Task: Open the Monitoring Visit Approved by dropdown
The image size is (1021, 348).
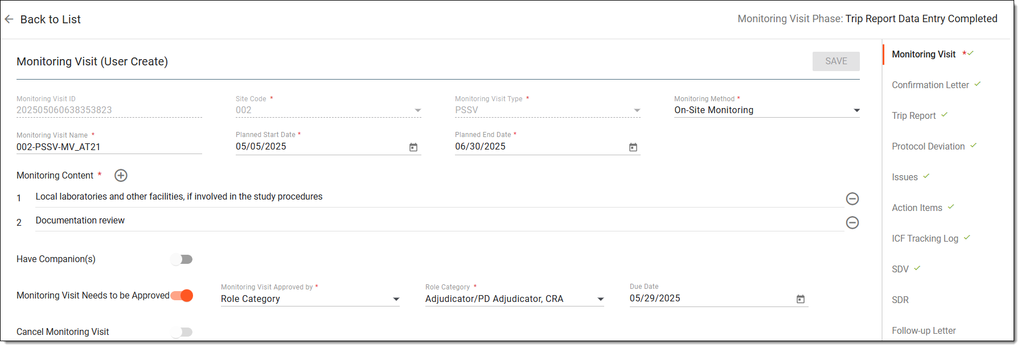Action: pos(310,299)
